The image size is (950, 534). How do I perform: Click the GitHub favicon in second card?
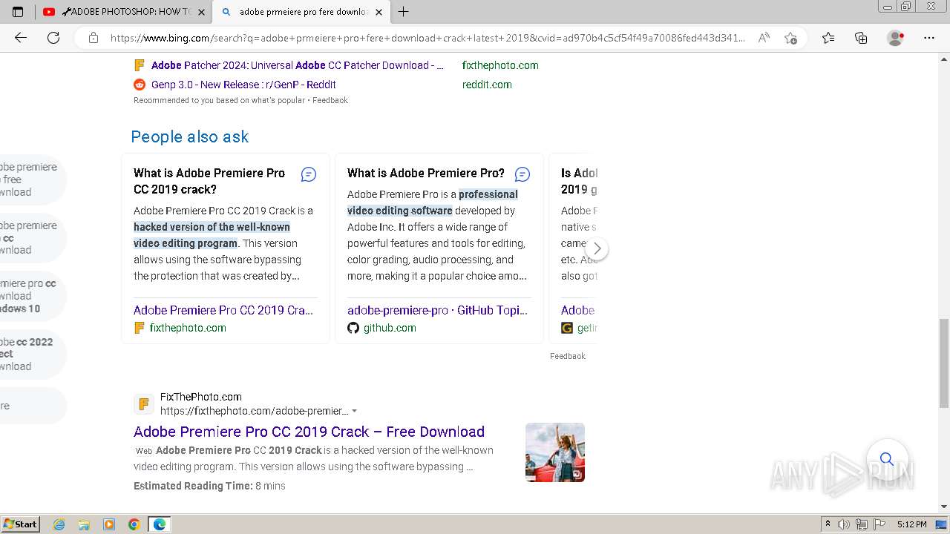(353, 328)
